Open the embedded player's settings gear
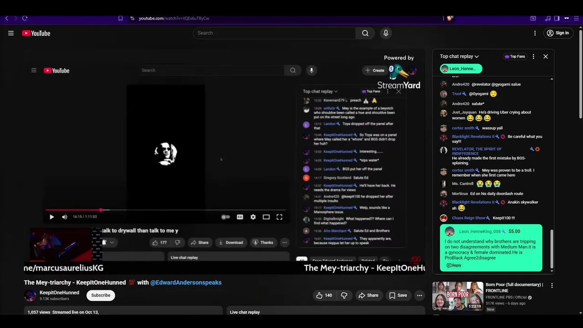This screenshot has width=583, height=328. point(253,217)
